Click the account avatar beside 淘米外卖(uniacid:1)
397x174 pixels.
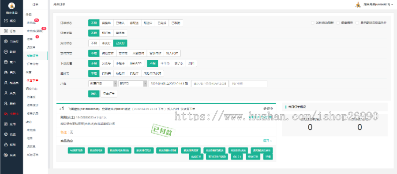tap(358, 4)
